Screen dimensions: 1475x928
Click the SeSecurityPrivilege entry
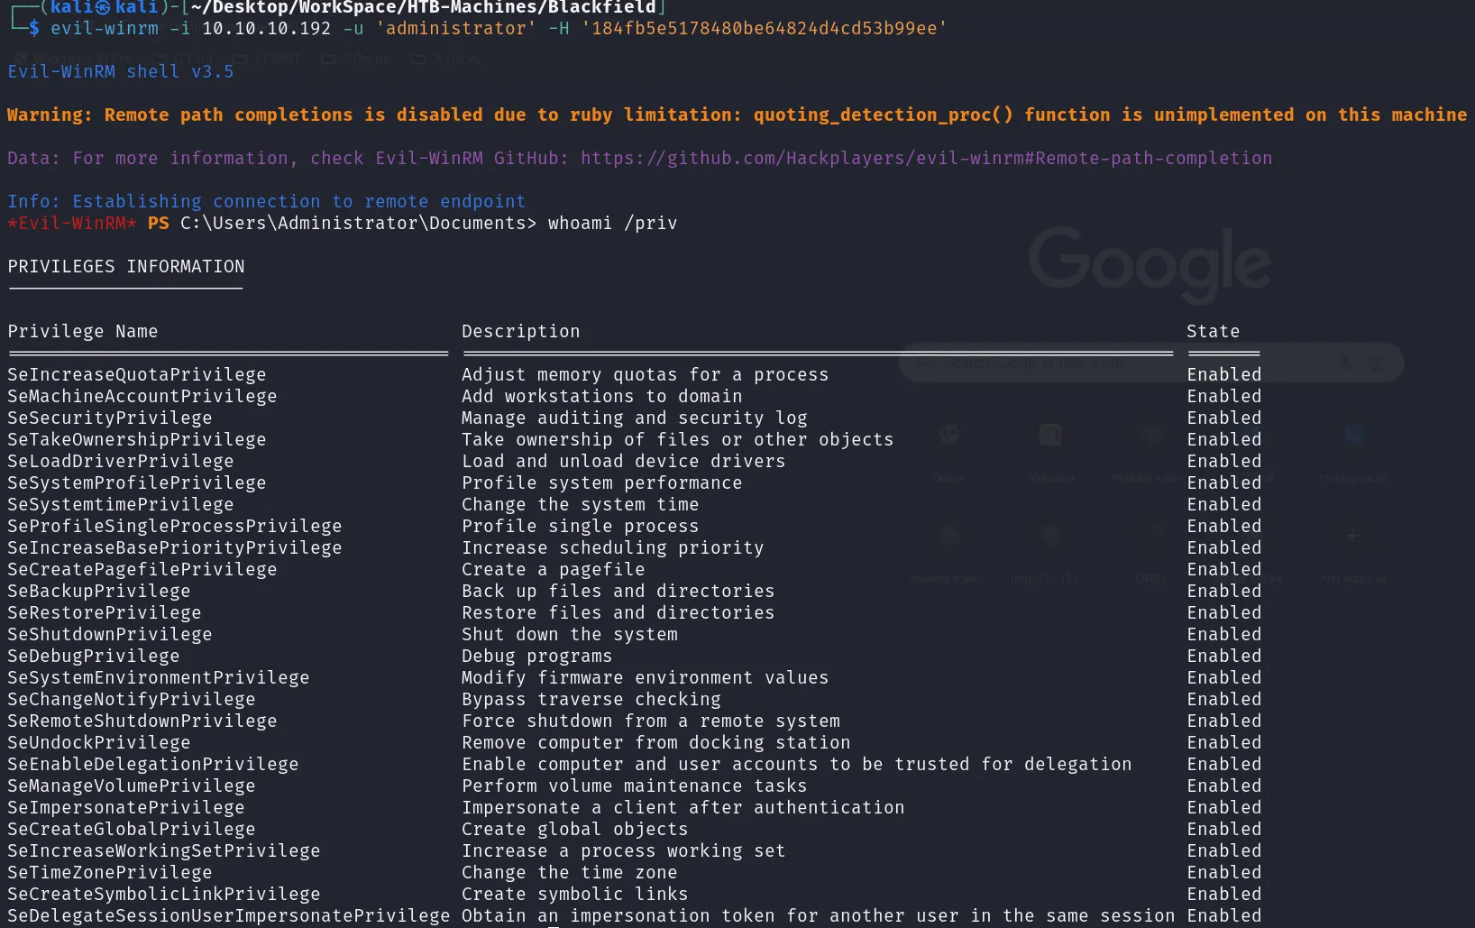tap(110, 418)
